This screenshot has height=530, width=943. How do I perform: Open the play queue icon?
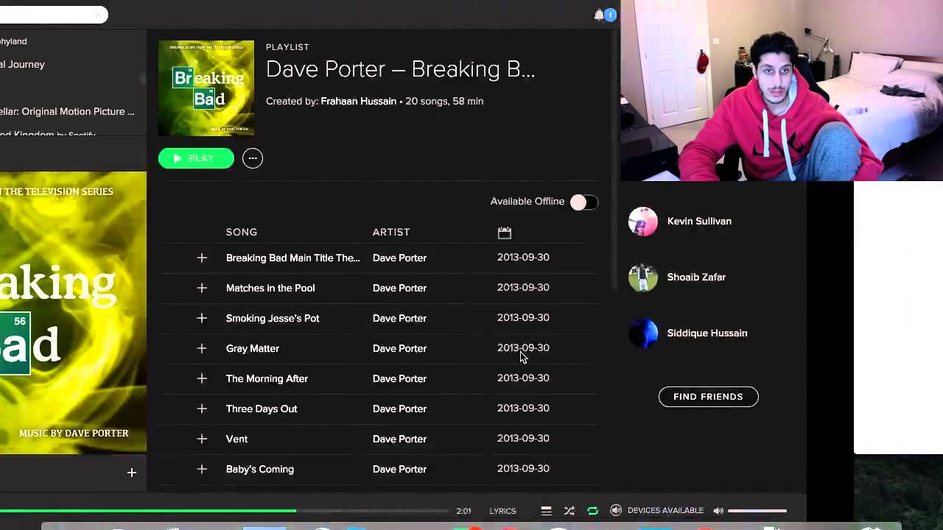point(546,511)
